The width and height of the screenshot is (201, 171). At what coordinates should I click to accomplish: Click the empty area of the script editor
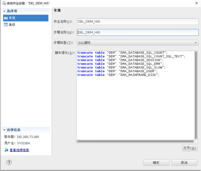coord(135,110)
